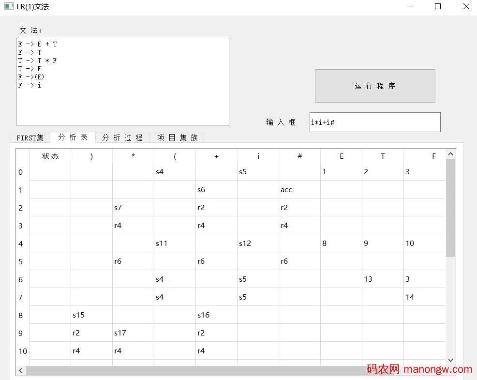Switch to the FIRST集 tab
Screen dimensions: 477x380
[30, 137]
